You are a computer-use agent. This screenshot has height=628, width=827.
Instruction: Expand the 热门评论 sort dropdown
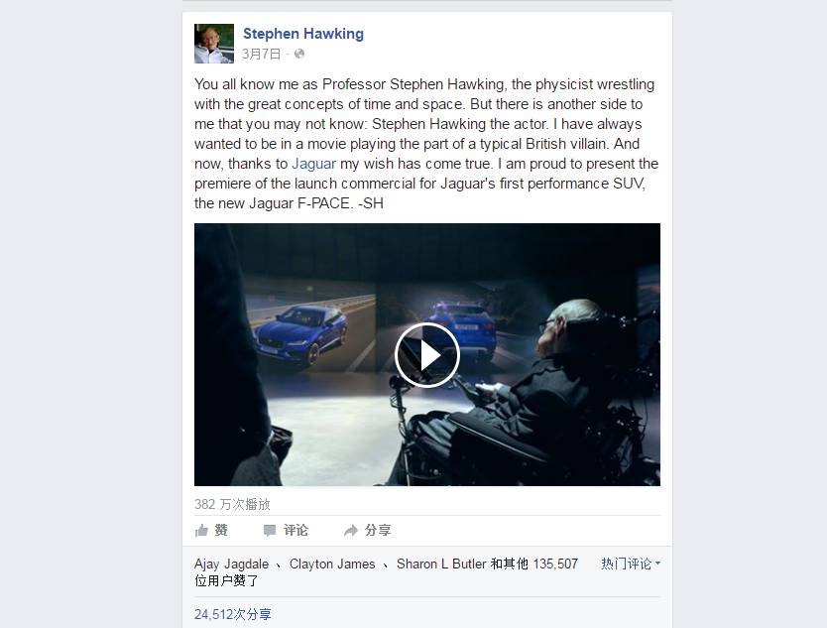(631, 564)
